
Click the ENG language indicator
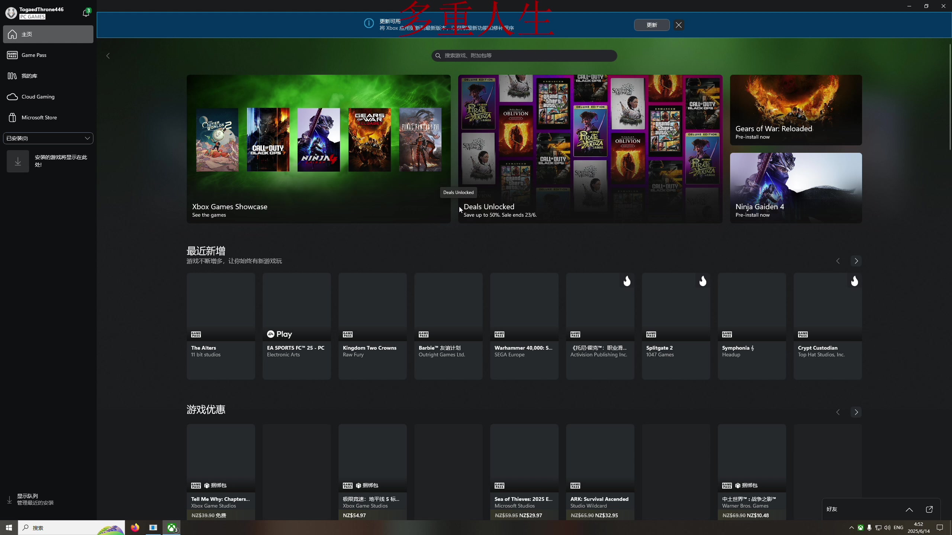[898, 528]
